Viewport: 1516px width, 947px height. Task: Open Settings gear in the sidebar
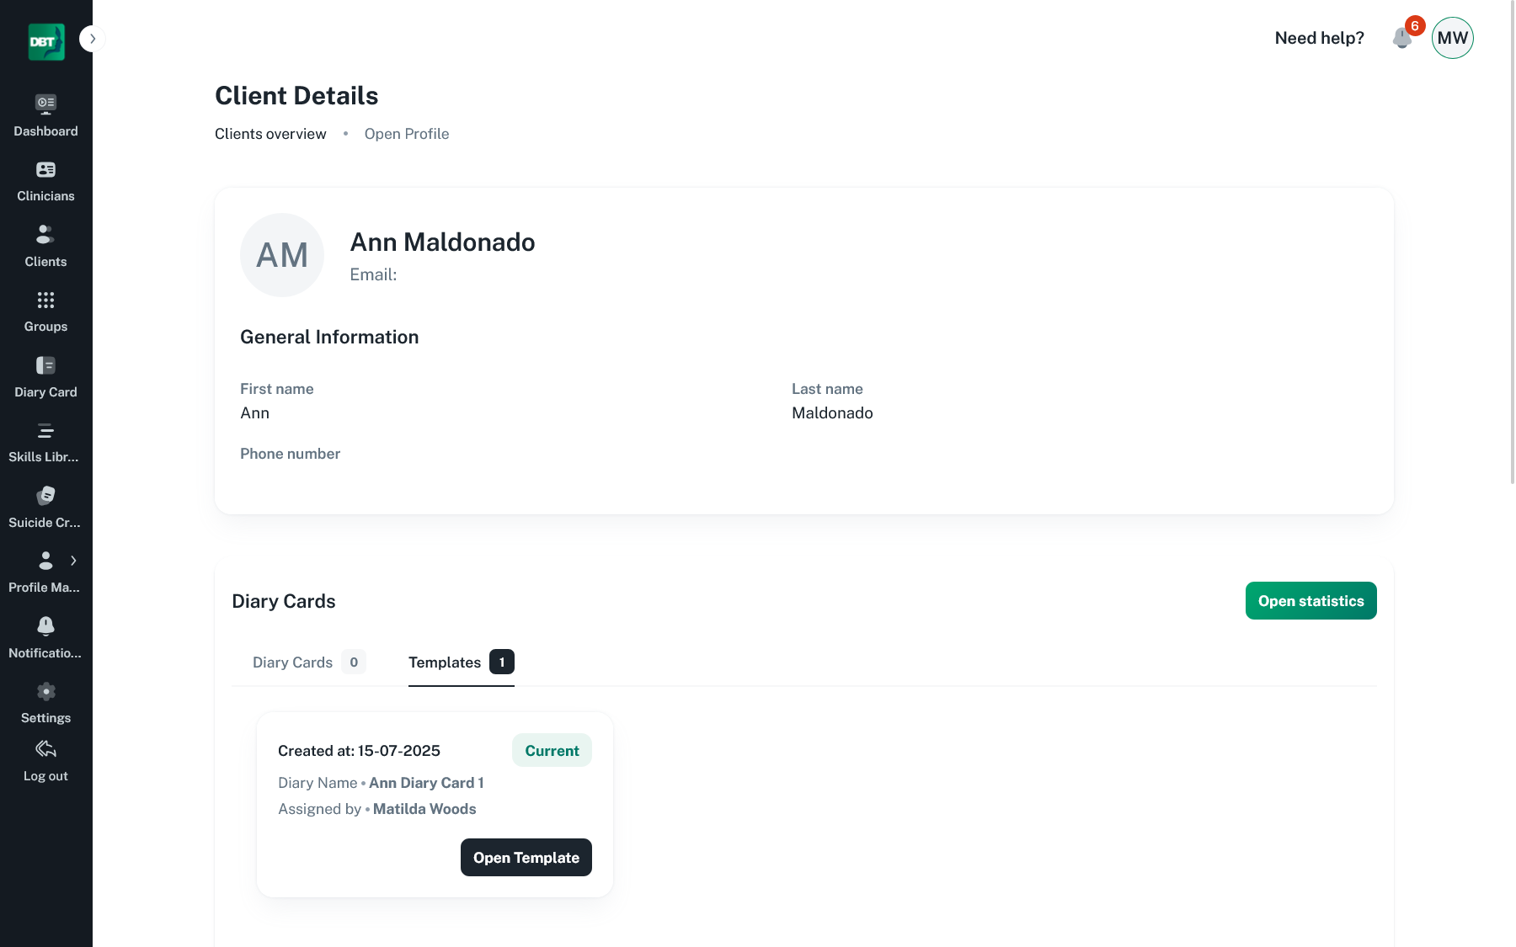45,692
